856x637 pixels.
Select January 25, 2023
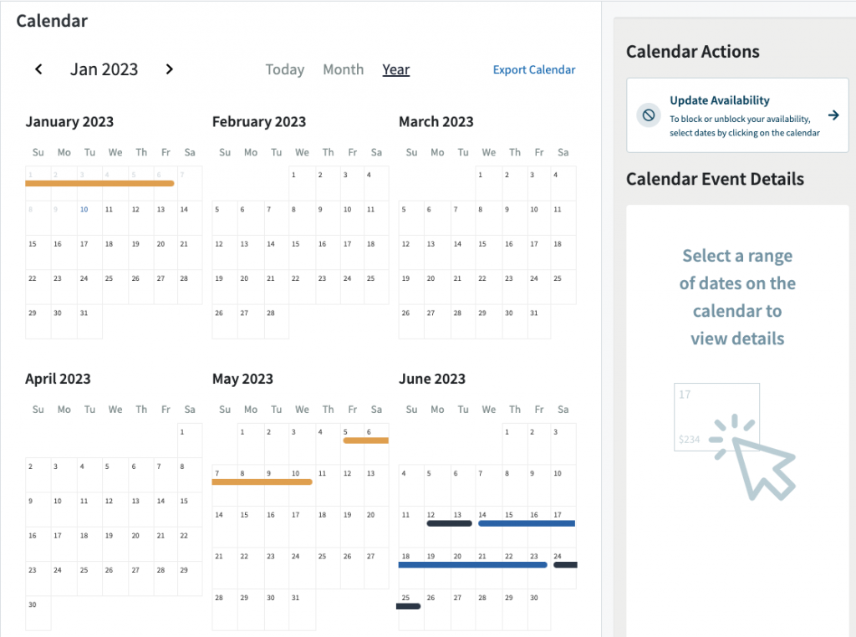pos(115,287)
